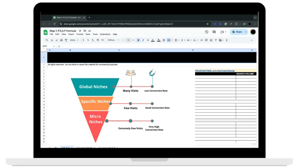The image size is (299, 168).
Task: Open the comments panel icon
Action: 214,32
